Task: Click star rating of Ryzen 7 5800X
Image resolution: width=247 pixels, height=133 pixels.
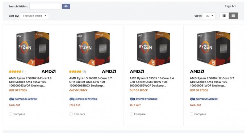Action: point(15,71)
